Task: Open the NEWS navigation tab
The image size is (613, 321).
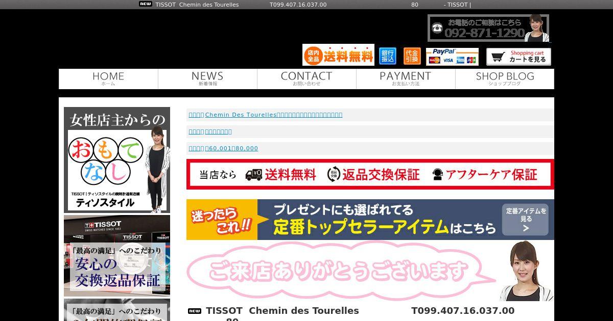Action: [207, 79]
